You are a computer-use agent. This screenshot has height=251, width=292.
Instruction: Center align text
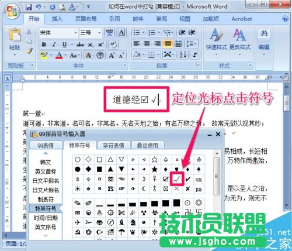(x=147, y=44)
